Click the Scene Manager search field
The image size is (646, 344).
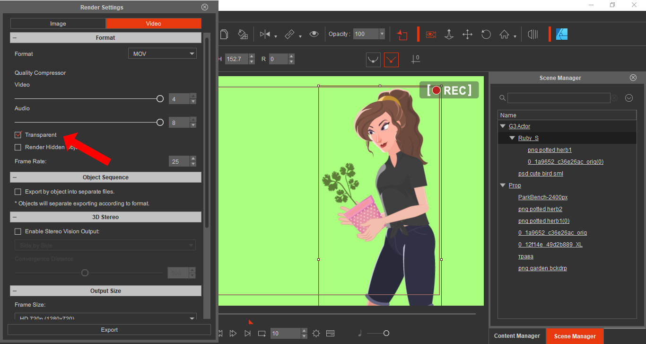click(x=559, y=98)
